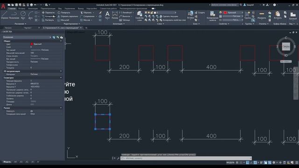Click the user sign-in account icon
This screenshot has width=299, height=168.
(x=245, y=5)
